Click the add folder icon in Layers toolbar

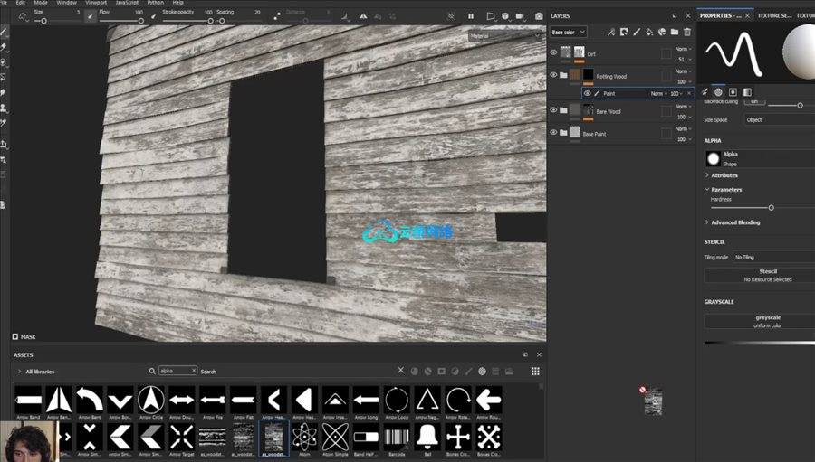pyautogui.click(x=675, y=33)
